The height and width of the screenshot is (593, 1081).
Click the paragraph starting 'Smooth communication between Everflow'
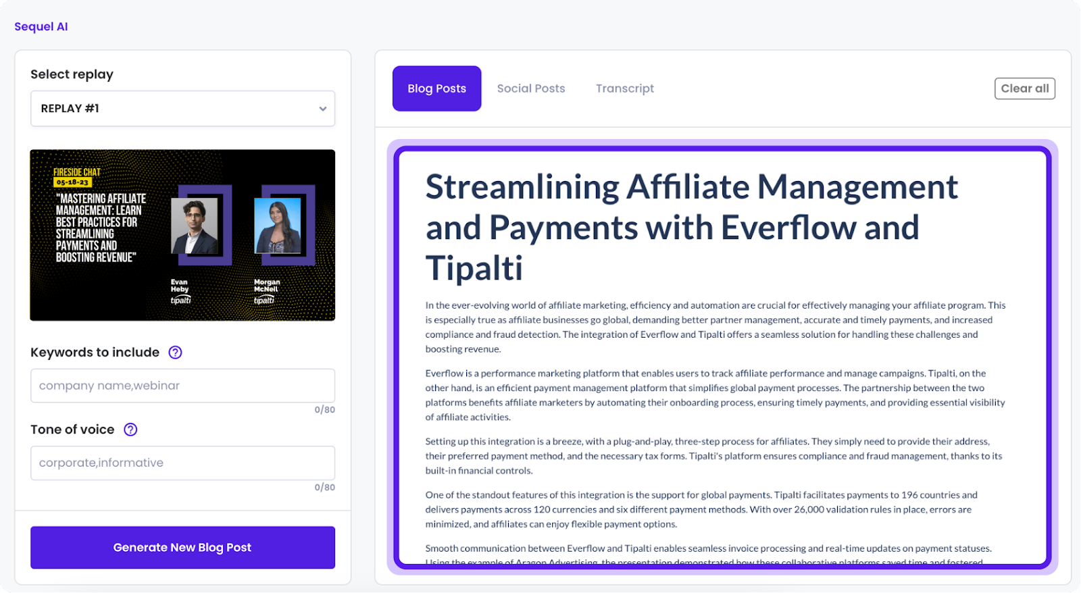point(708,555)
